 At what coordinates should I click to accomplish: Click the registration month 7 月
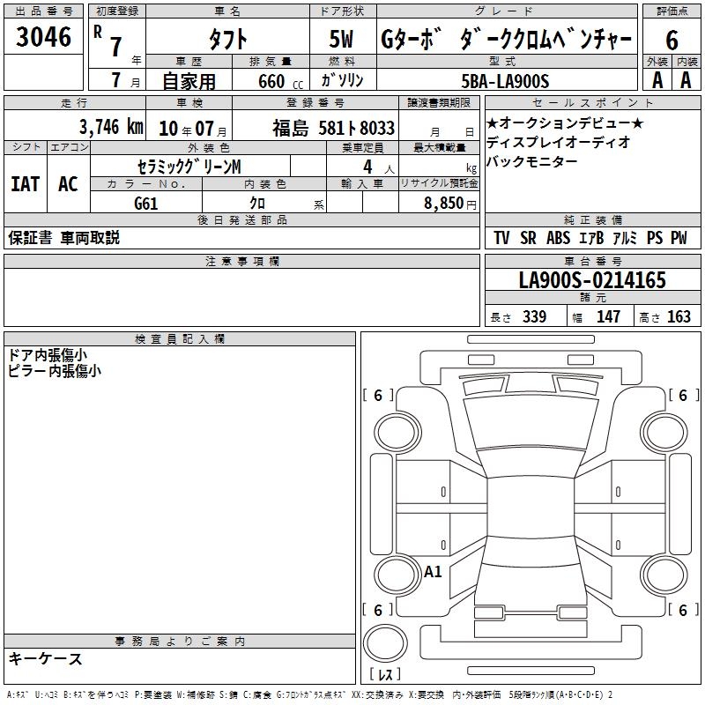(125, 80)
